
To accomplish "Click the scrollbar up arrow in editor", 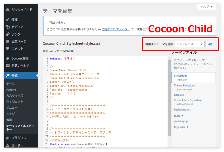I will [x=169, y=58].
